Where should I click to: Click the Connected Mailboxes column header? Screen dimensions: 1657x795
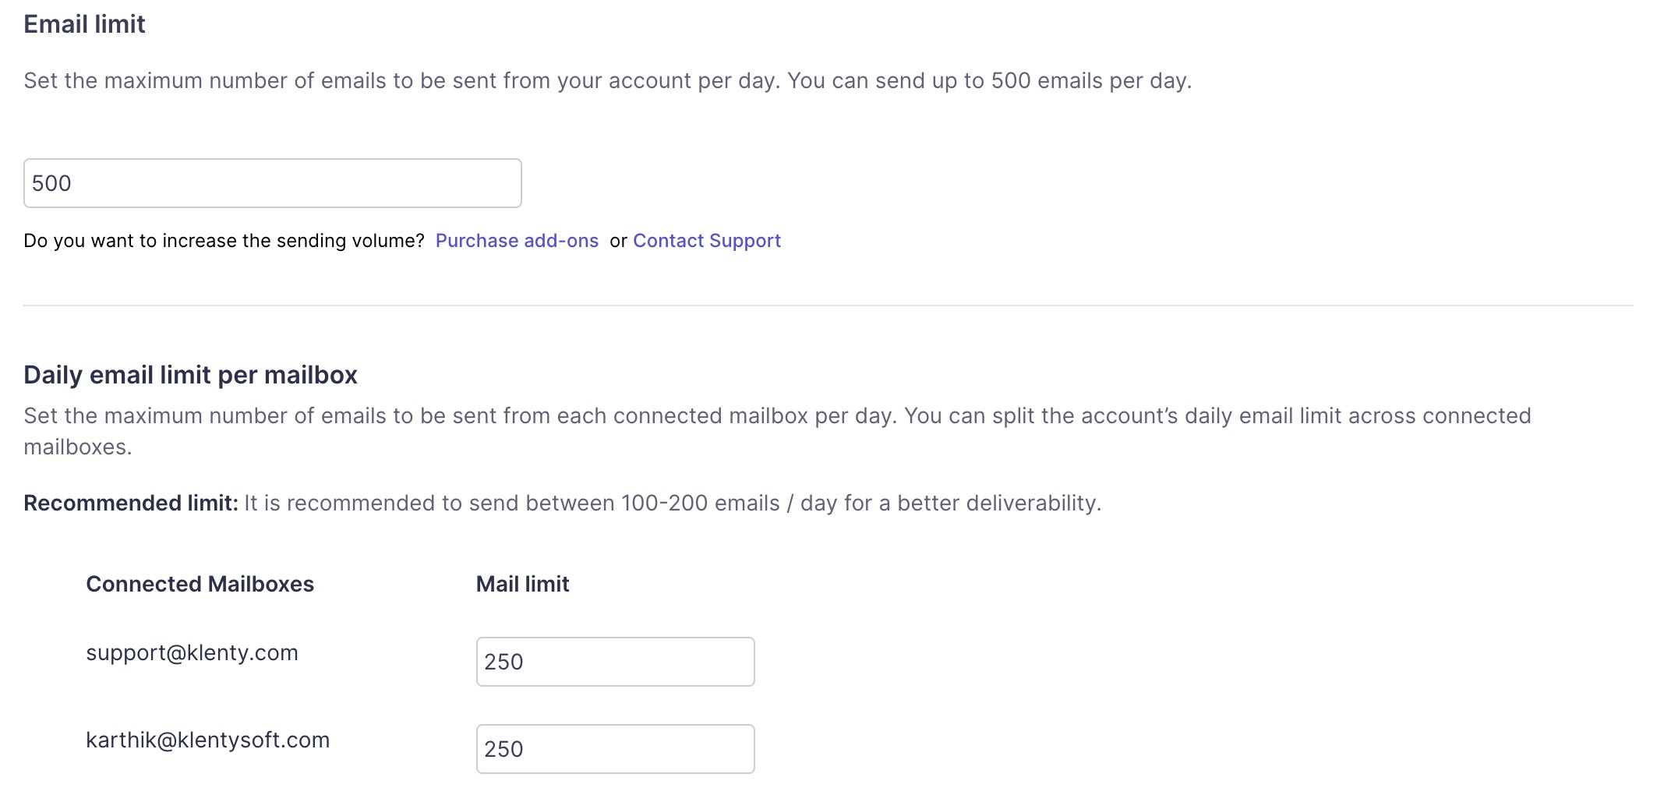(200, 584)
